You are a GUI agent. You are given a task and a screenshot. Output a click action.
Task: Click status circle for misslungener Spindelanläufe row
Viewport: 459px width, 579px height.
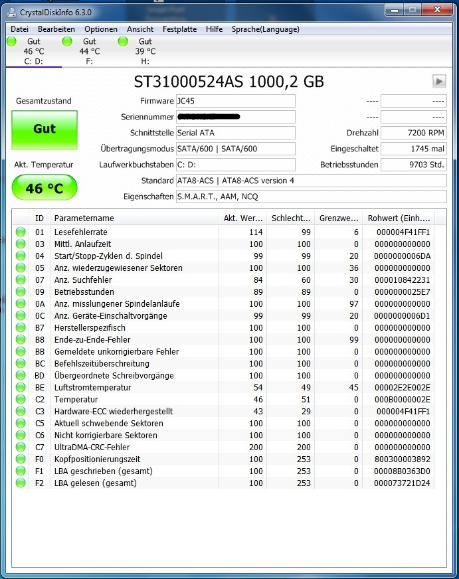click(21, 303)
